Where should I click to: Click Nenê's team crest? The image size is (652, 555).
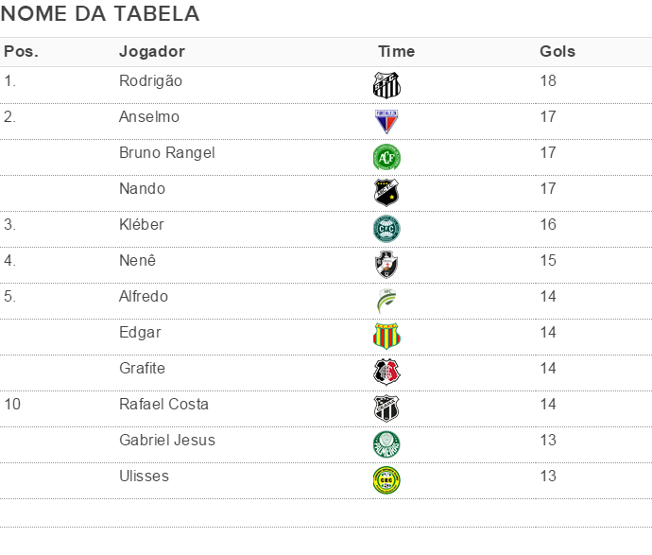pos(386,265)
